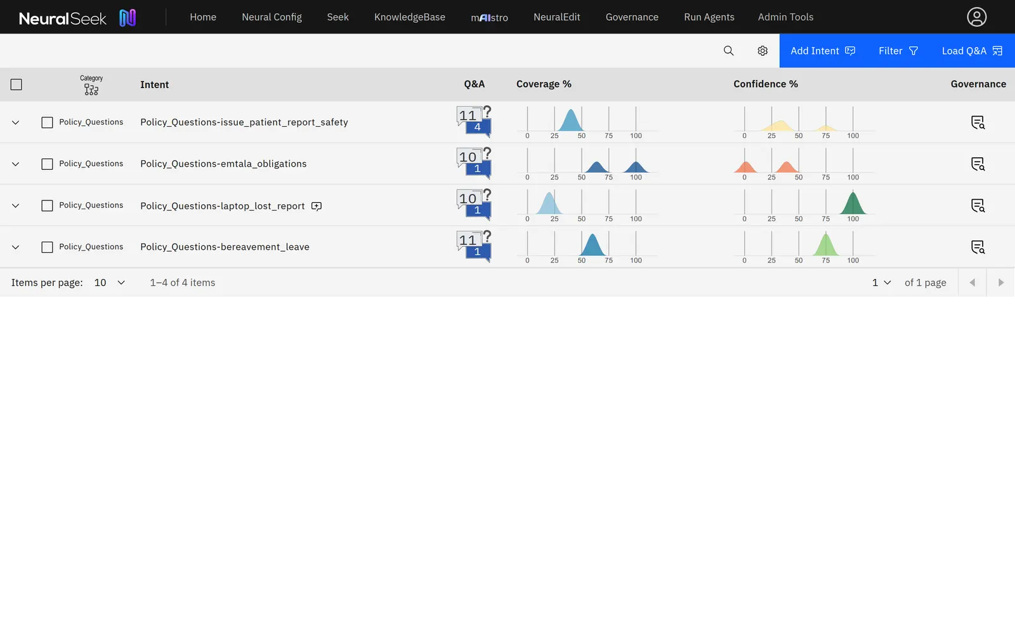The image size is (1015, 634).
Task: Check the bereavement_leave row checkbox
Action: pyautogui.click(x=47, y=247)
